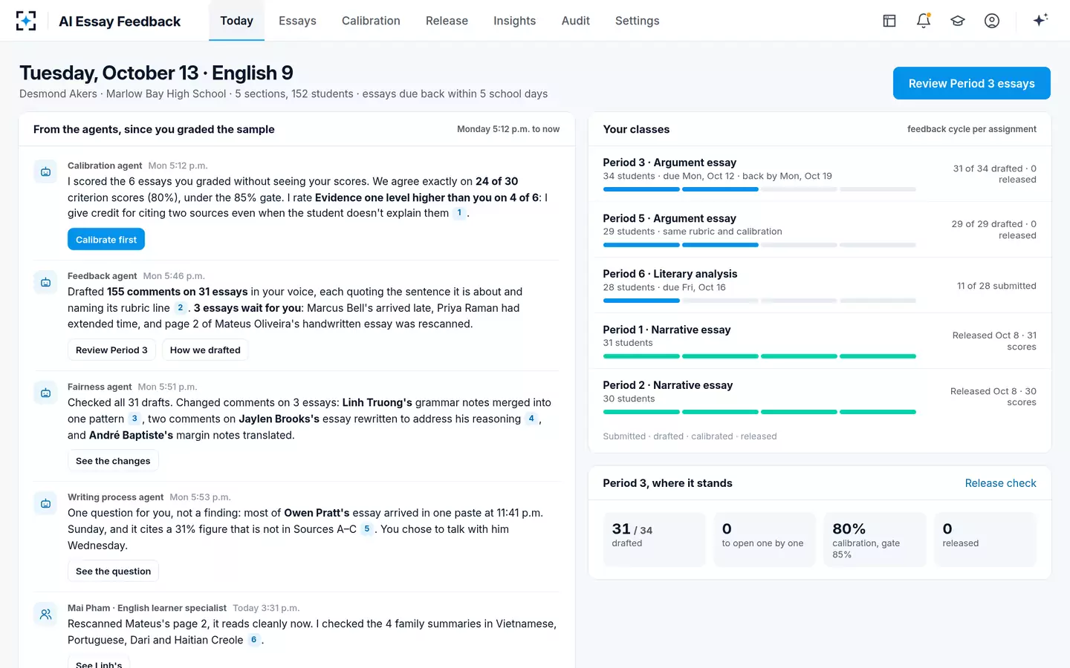The height and width of the screenshot is (668, 1070).
Task: Click the Writing process agent avatar icon
Action: pos(45,504)
